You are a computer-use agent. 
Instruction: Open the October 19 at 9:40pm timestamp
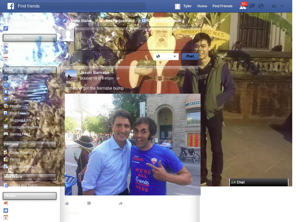point(97,78)
